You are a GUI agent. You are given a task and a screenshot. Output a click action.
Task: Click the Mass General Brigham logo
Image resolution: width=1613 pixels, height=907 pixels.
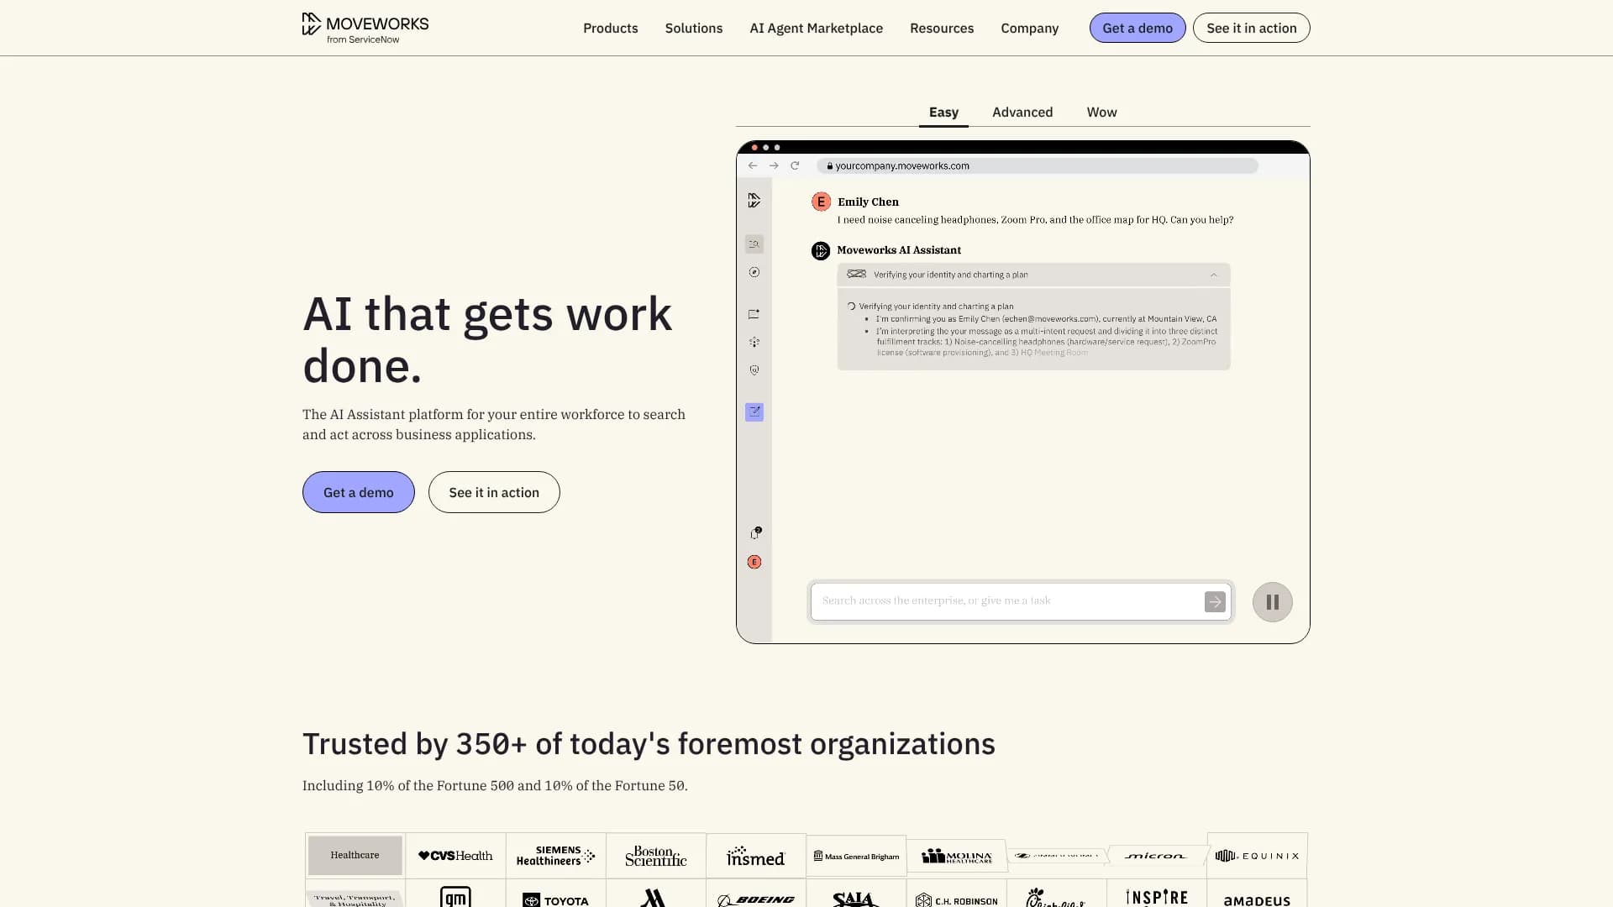tap(856, 856)
